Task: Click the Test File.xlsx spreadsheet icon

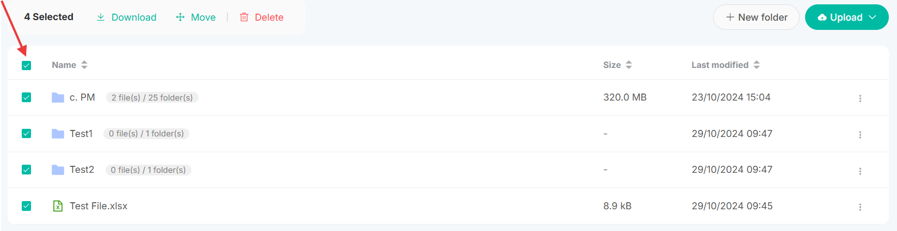Action: pos(58,206)
